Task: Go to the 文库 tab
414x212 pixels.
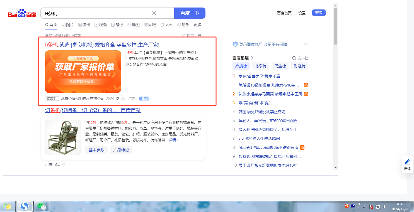Action: [166, 25]
